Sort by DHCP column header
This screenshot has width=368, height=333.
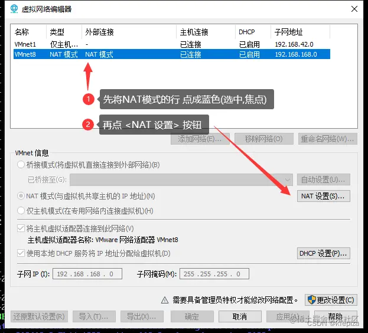pos(253,32)
